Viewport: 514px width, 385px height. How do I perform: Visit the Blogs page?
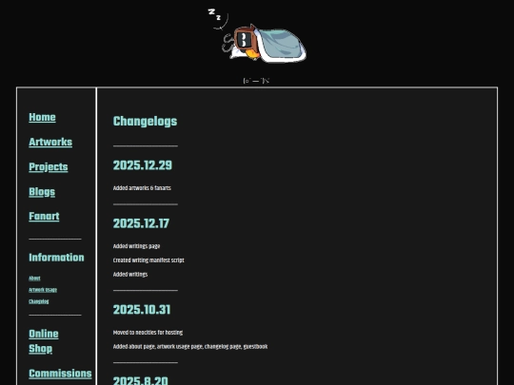coord(42,192)
